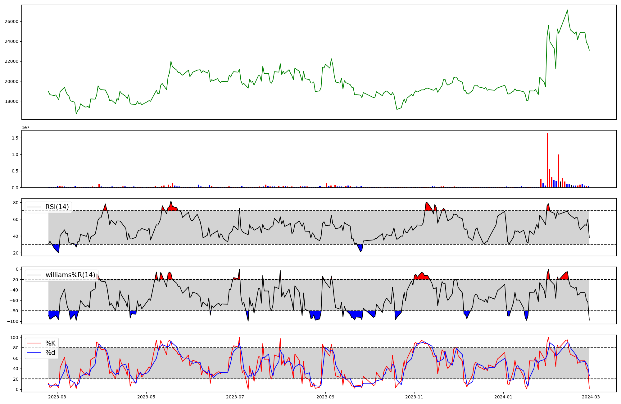Screen dimensions: 621x404
Task: Click the 26000 price axis tick label
Action: click(x=12, y=21)
